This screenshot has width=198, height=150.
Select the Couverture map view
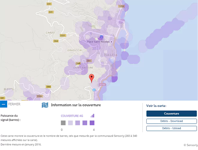click(x=171, y=114)
